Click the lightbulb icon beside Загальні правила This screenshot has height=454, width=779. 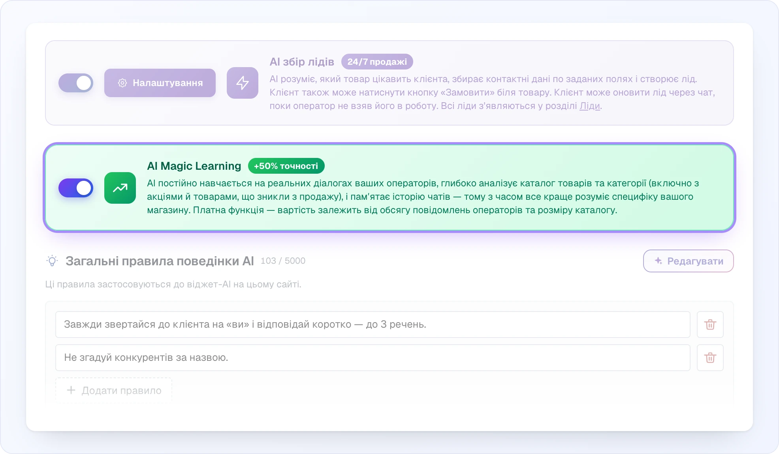tap(52, 261)
